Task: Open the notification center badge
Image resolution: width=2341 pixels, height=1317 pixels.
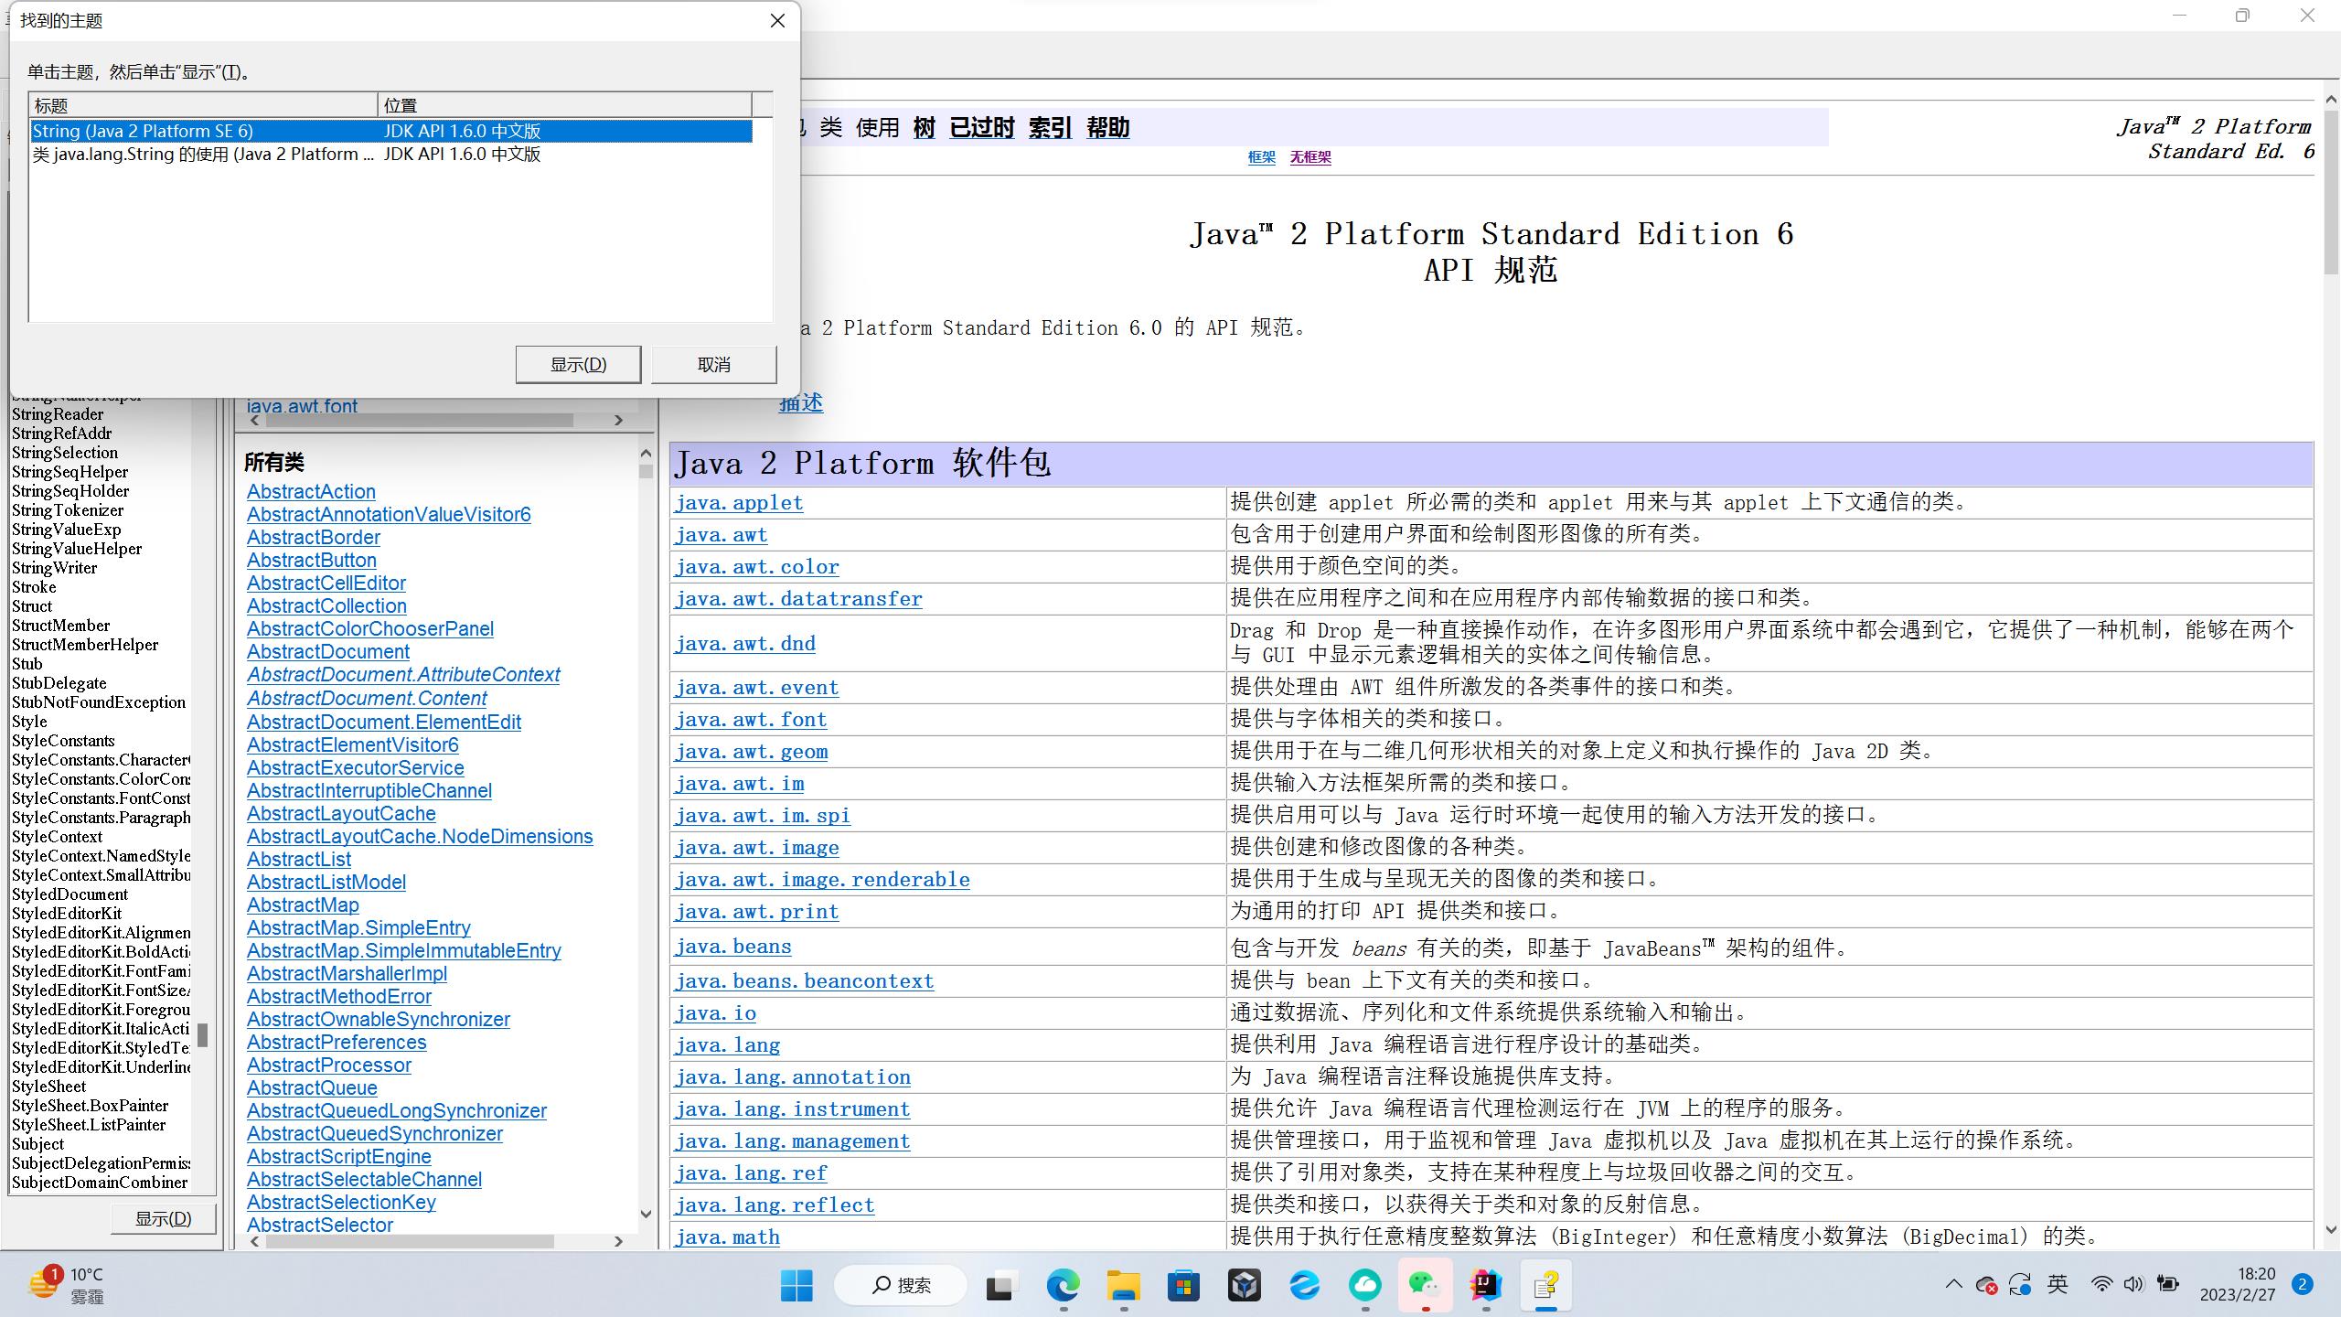Action: click(x=2303, y=1284)
